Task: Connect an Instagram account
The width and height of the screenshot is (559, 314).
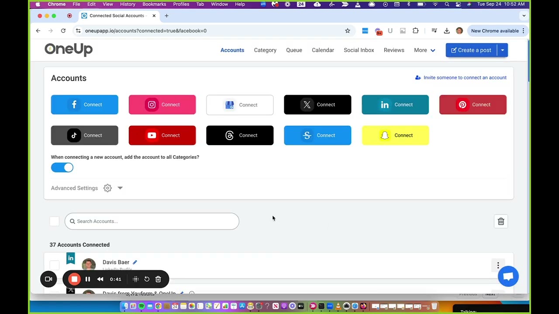Action: tap(162, 105)
